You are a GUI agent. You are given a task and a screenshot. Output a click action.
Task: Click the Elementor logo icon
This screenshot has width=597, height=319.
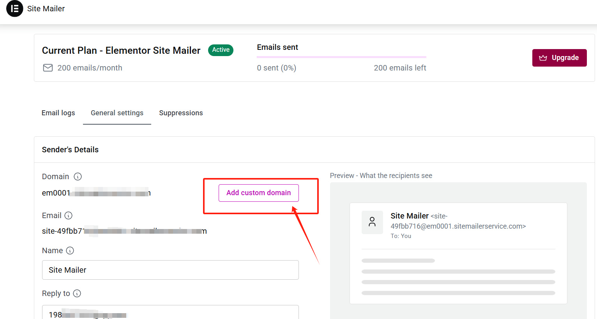[15, 9]
